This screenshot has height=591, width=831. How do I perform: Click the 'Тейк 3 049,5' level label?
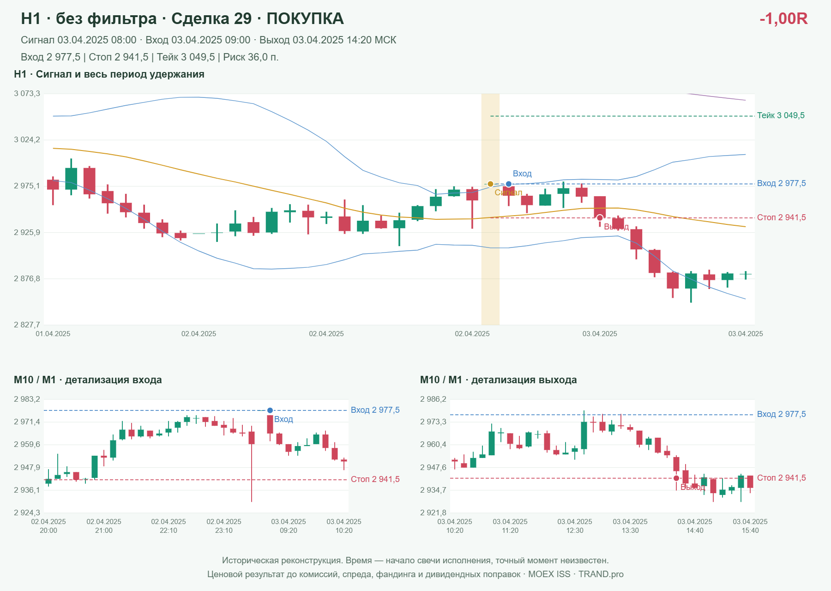781,115
